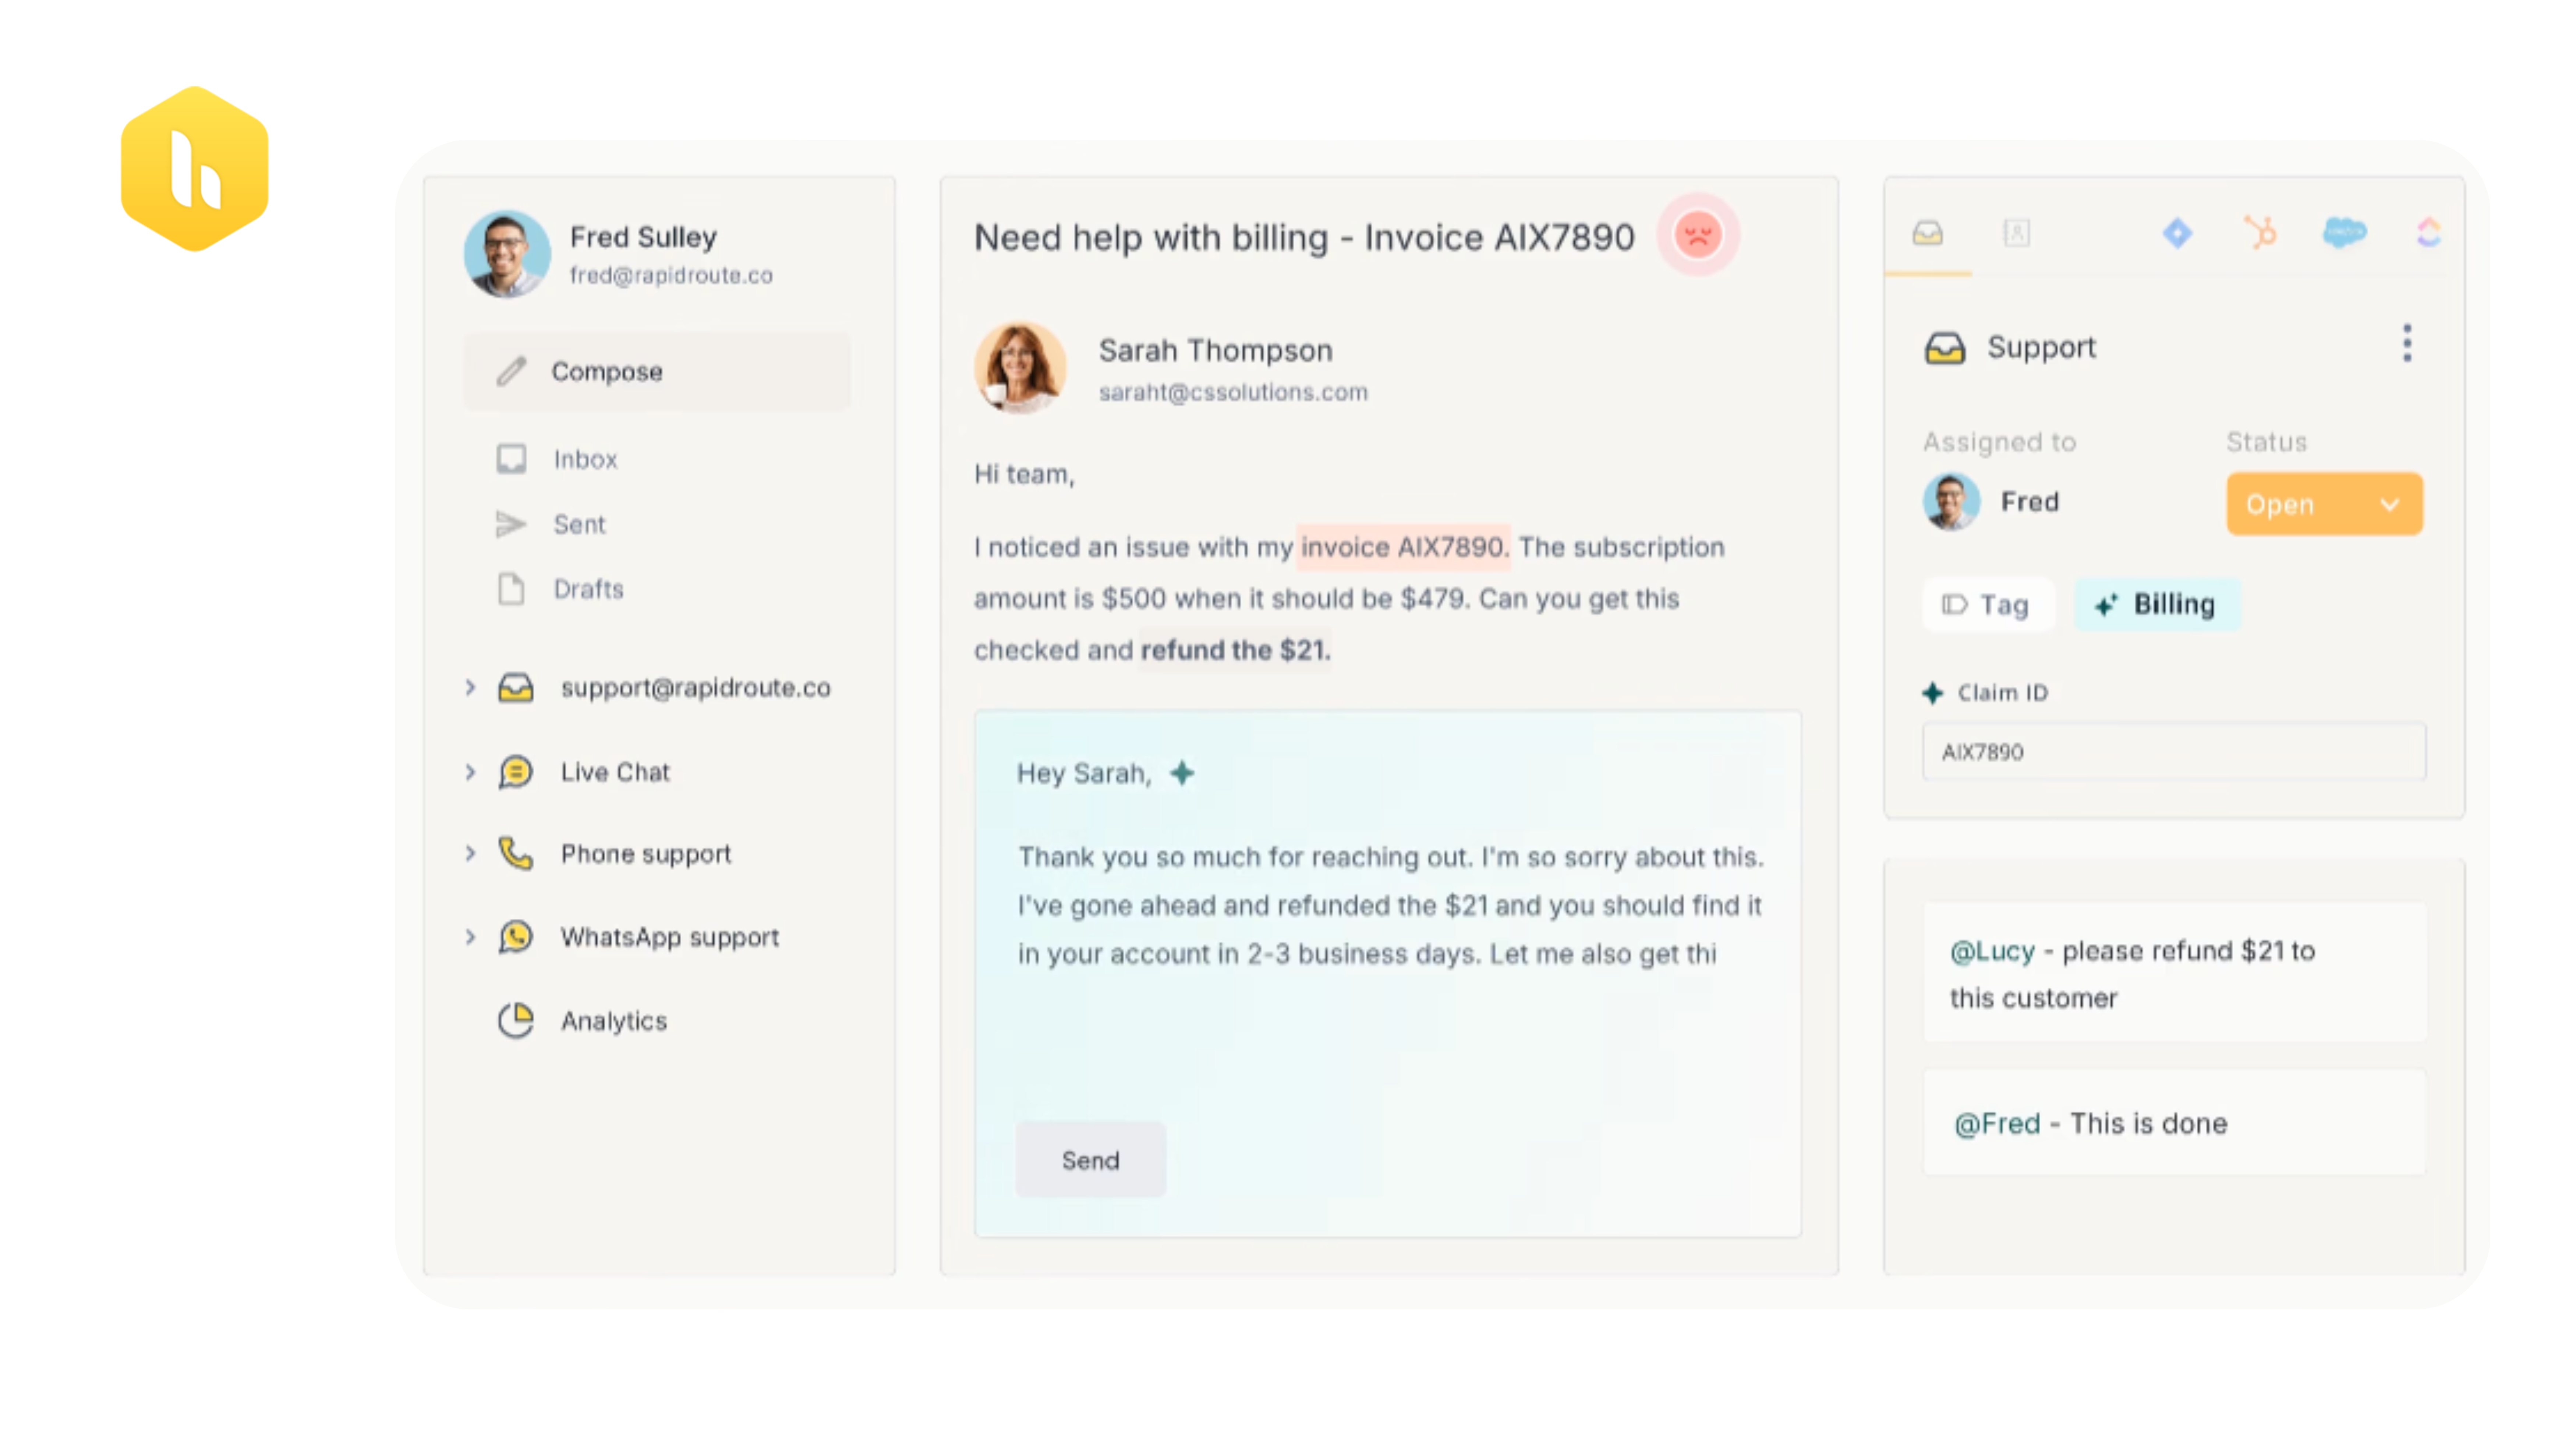Click the support@rapidroute.co mailbox icon
2576x1449 pixels.
click(516, 688)
